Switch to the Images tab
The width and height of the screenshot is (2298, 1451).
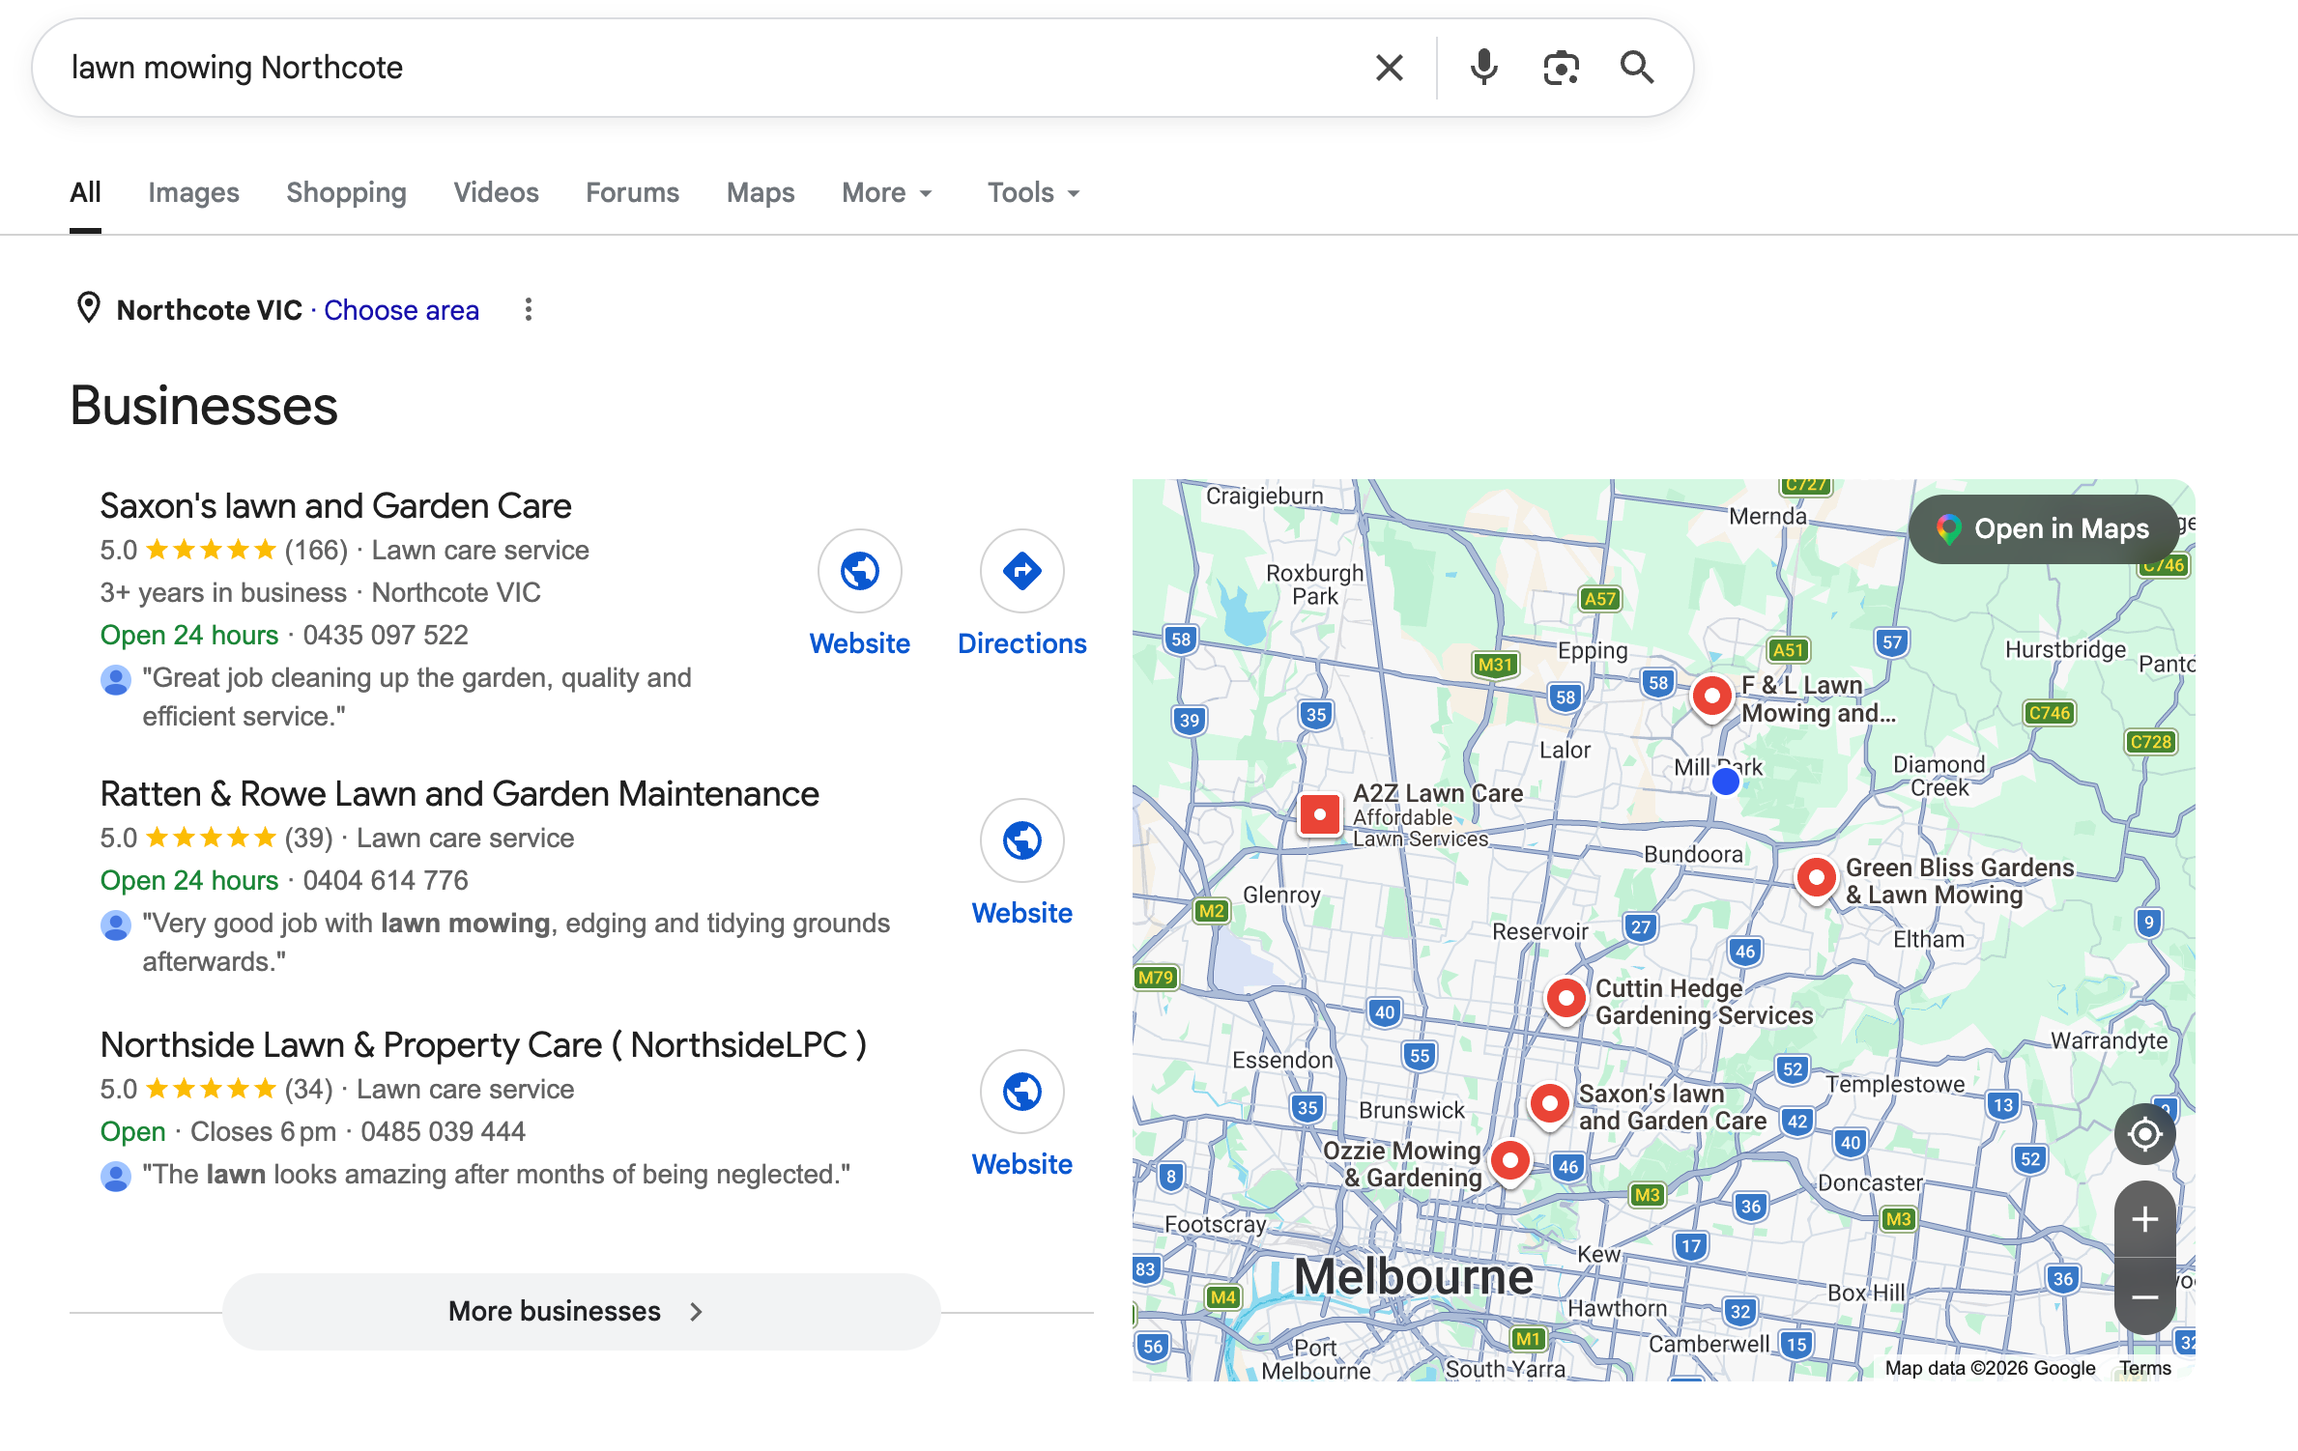[x=193, y=193]
